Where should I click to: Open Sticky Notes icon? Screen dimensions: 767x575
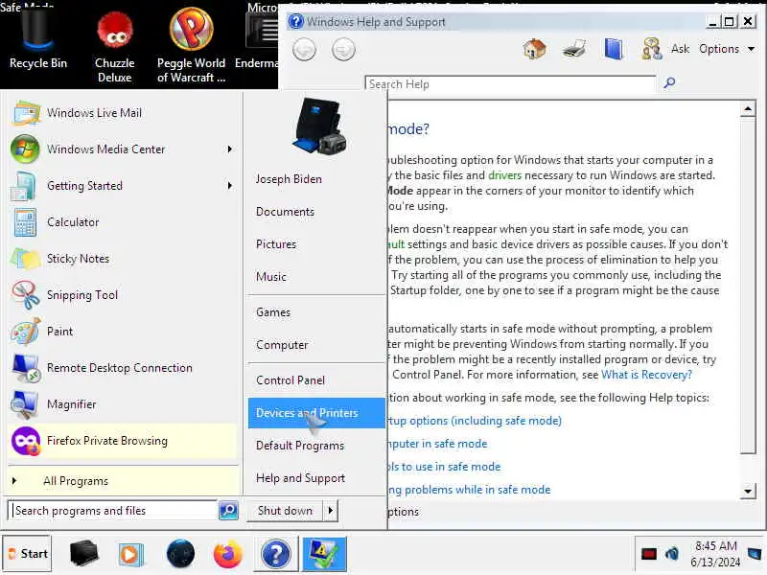click(25, 259)
